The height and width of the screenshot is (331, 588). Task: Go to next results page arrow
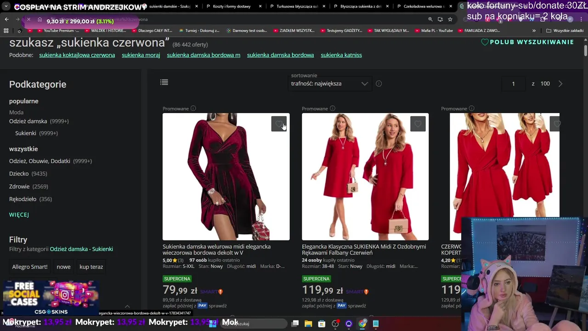click(560, 84)
